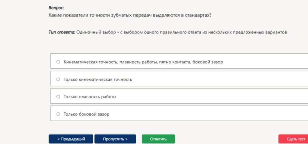This screenshot has width=308, height=144.
Task: Click the 'Только боковой зазор' answer label text
Action: click(86, 114)
